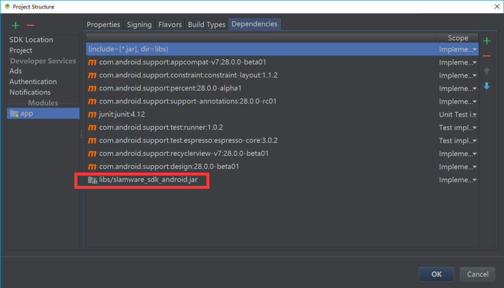The height and width of the screenshot is (288, 504).
Task: Remove selected dependency with the red minus
Action: coord(487,56)
